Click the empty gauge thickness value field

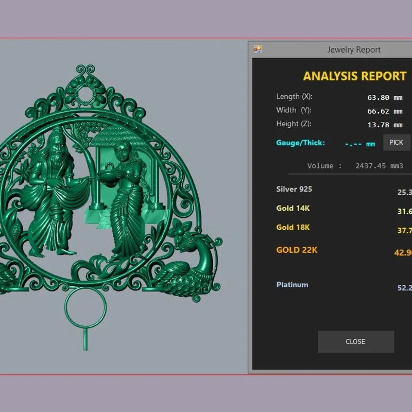coord(359,144)
